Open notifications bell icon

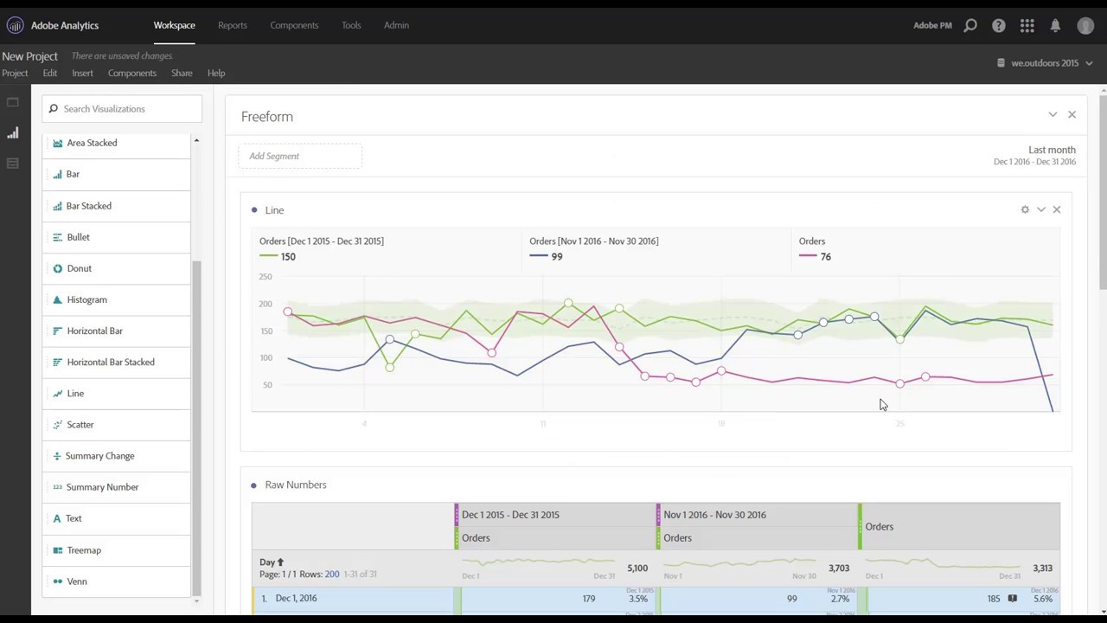coord(1055,26)
